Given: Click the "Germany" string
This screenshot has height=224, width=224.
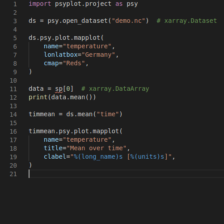Looking at the screenshot, I should (98, 55).
